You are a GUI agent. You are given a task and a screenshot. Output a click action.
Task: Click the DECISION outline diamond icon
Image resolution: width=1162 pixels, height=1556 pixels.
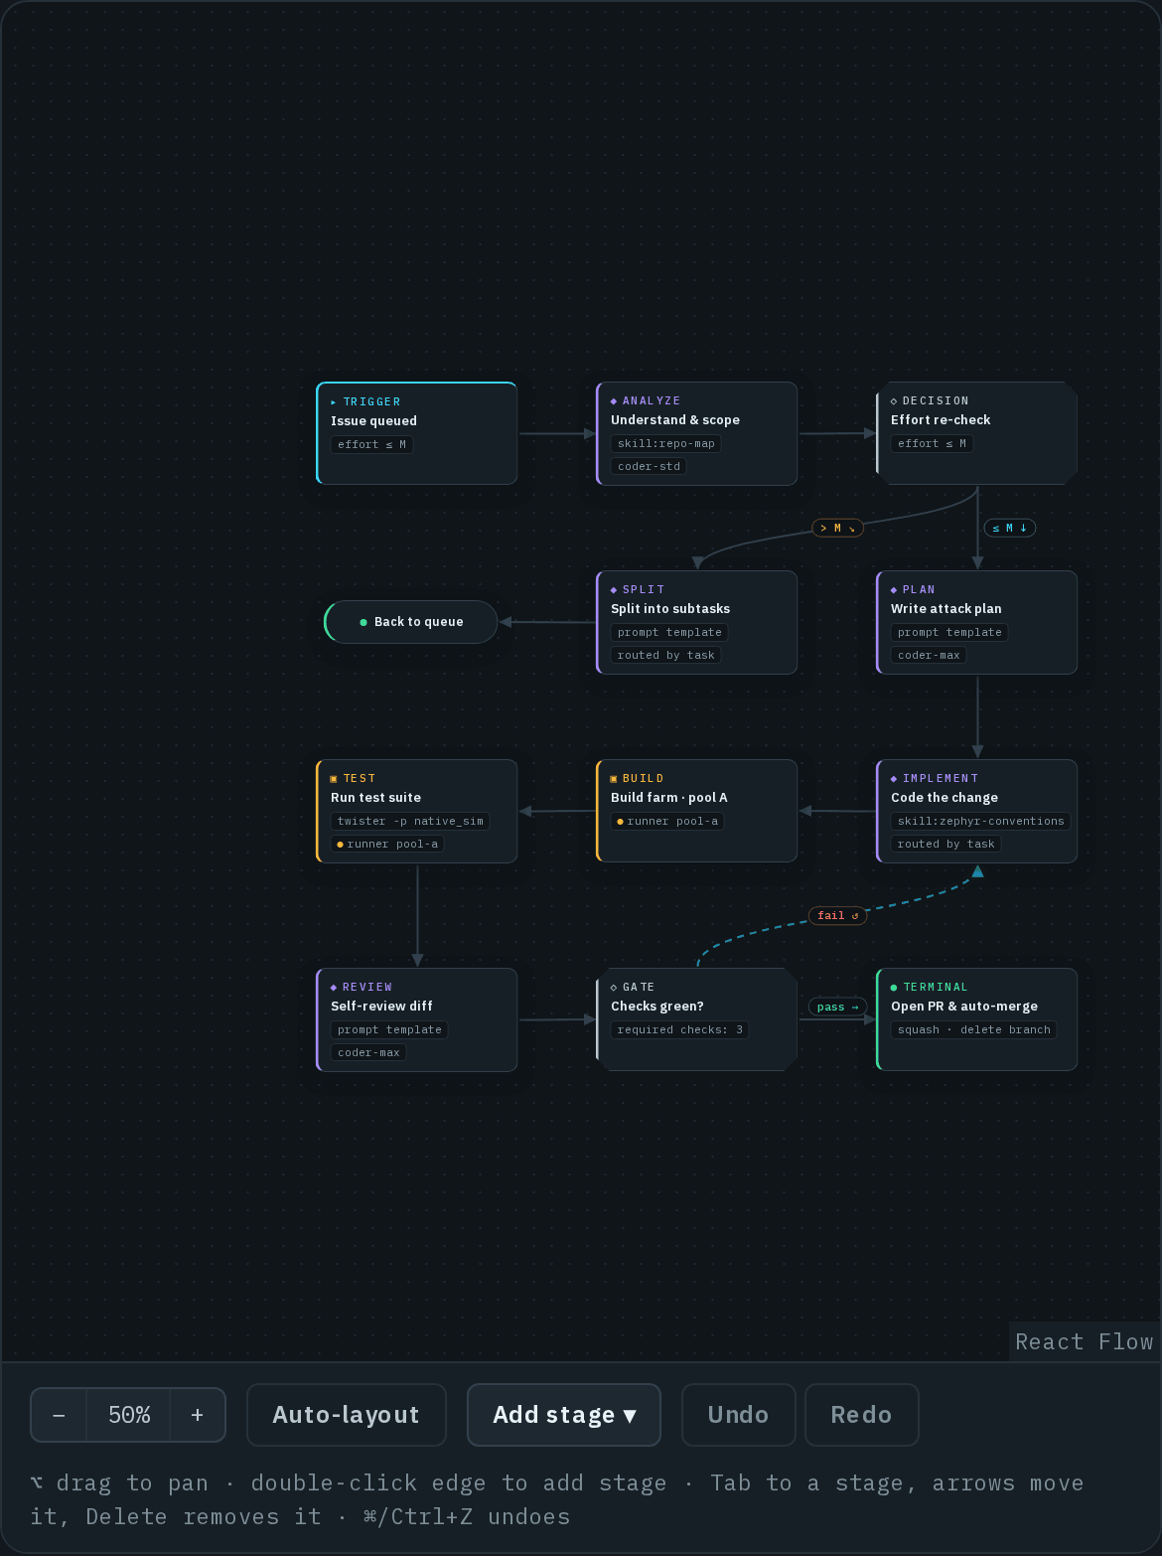click(894, 401)
